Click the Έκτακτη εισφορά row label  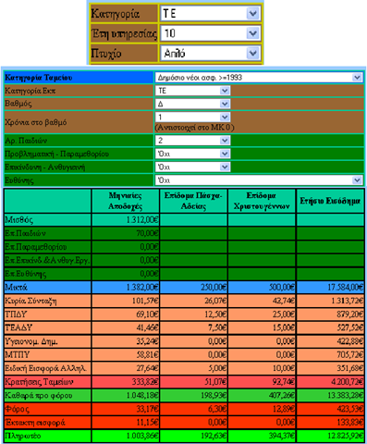click(35, 423)
